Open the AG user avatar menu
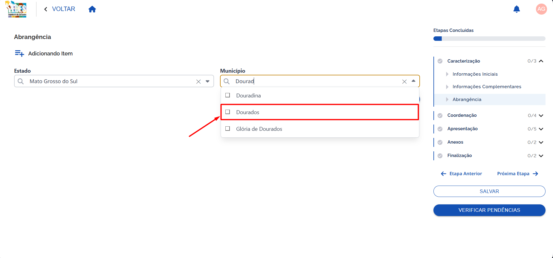The image size is (553, 258). 541,9
